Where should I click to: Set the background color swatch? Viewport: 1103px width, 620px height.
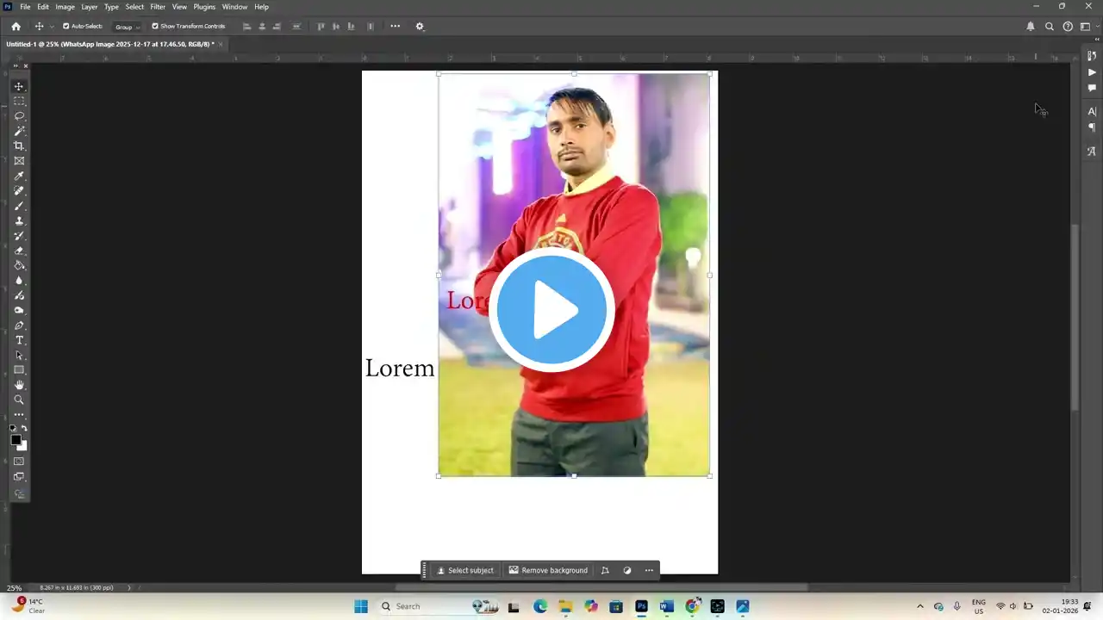pyautogui.click(x=22, y=446)
